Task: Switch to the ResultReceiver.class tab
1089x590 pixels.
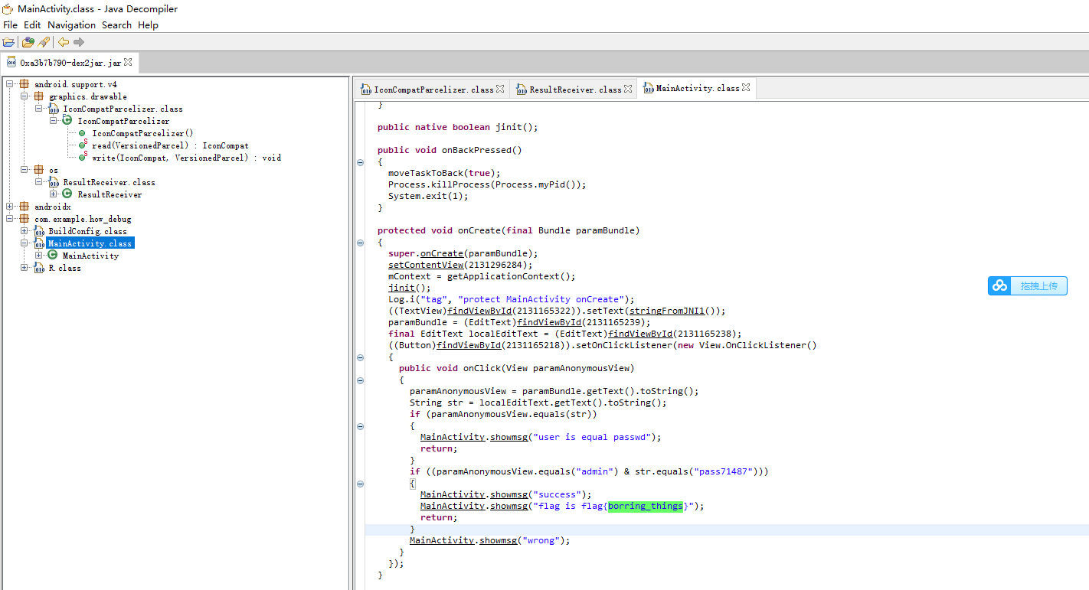Action: tap(575, 90)
